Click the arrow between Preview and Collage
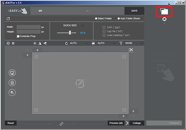This screenshot has width=186, height=130. [x=127, y=123]
